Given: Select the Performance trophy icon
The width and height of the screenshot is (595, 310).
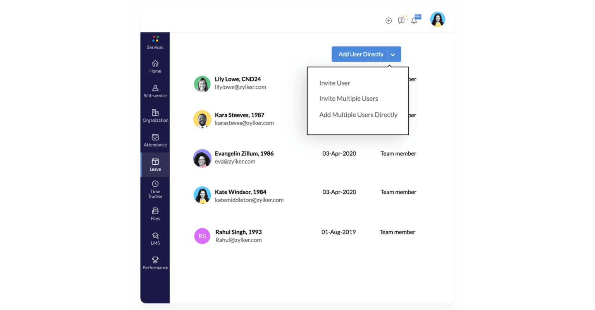Looking at the screenshot, I should coord(155,260).
